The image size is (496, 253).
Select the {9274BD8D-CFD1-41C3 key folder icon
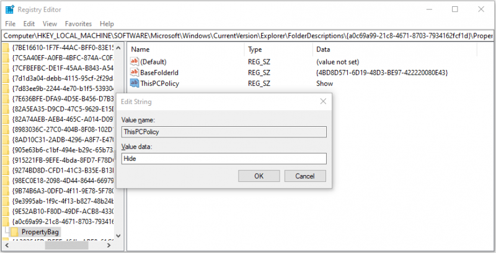tap(6, 170)
